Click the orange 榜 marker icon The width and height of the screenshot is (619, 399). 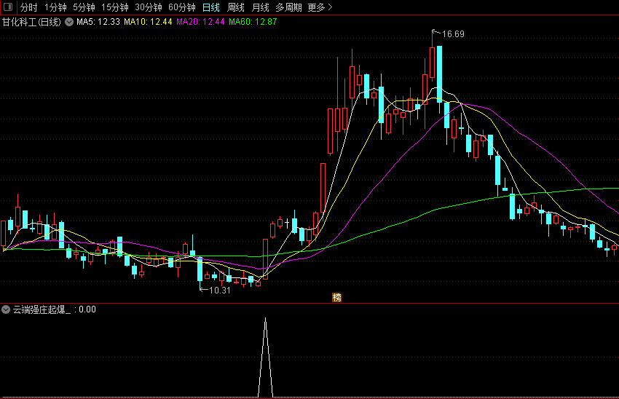(336, 297)
